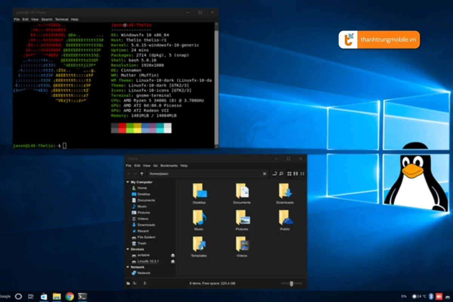Launch Google Chrome from the taskbar
Screen dimensions: 453x302
click(x=69, y=296)
